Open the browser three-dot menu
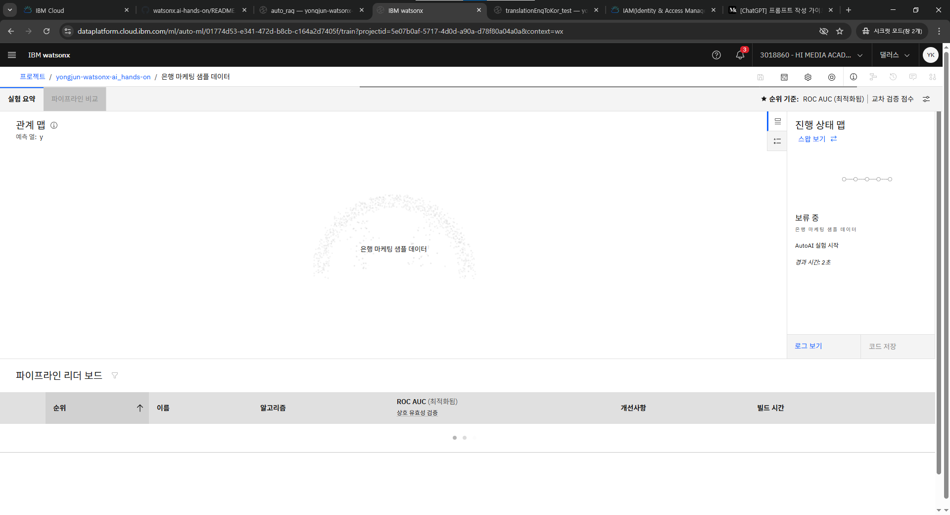 (x=939, y=31)
